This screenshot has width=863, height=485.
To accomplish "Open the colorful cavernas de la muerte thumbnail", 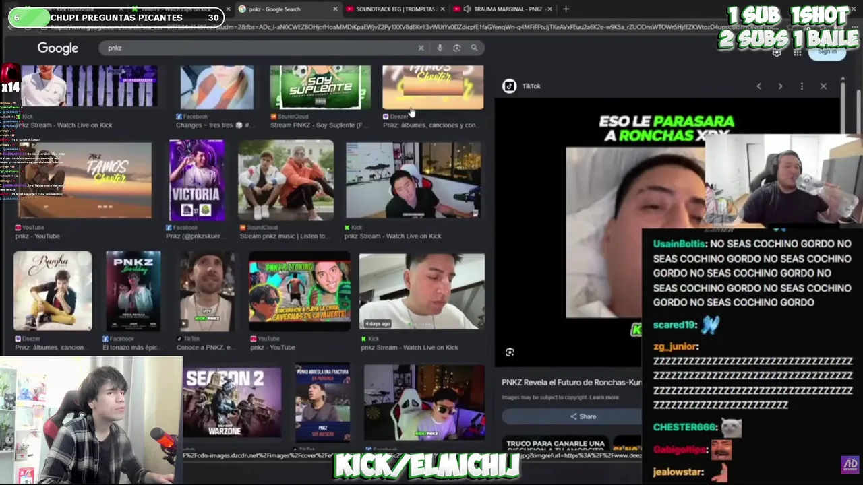I will (299, 292).
